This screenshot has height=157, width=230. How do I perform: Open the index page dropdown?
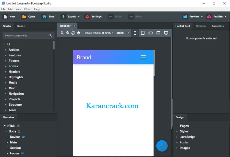(x=123, y=33)
